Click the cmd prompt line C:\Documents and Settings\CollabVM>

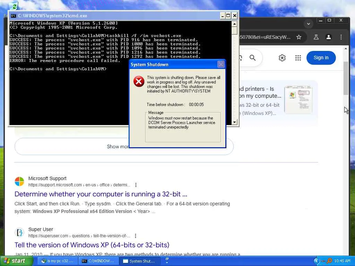point(58,69)
